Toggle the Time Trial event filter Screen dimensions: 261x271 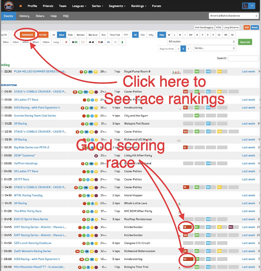click(115, 35)
